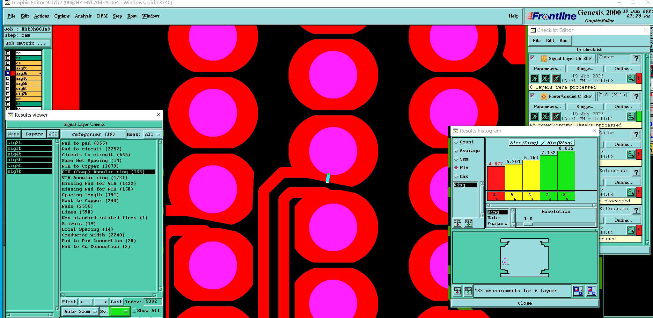Click the first run icon for Power/Ground Checks

tap(535, 116)
